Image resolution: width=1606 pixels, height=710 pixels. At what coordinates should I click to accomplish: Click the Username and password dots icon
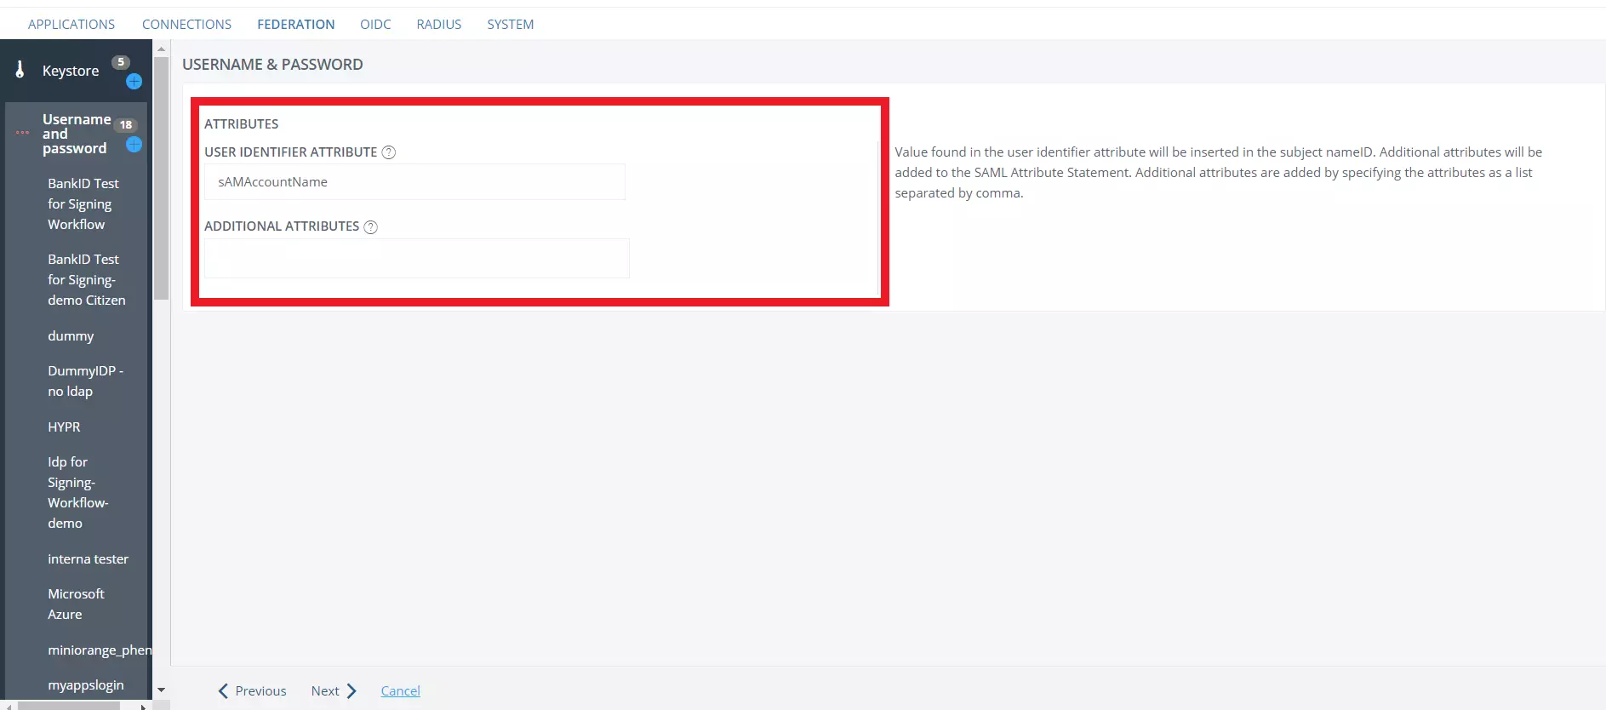(x=22, y=133)
